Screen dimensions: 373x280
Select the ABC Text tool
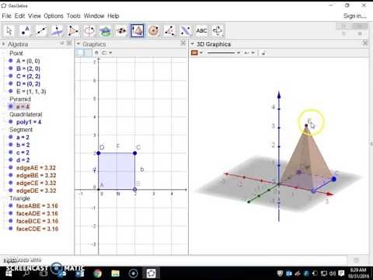[x=201, y=31]
